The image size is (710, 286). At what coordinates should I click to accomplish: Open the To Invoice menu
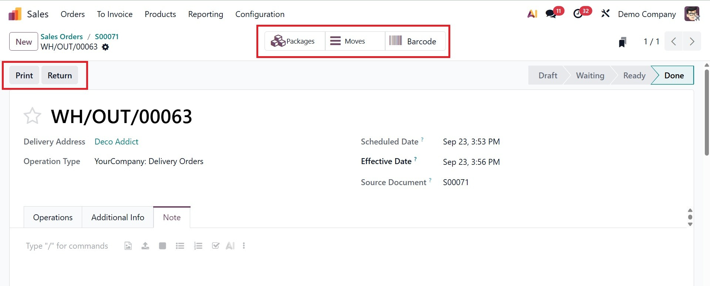[x=115, y=14]
